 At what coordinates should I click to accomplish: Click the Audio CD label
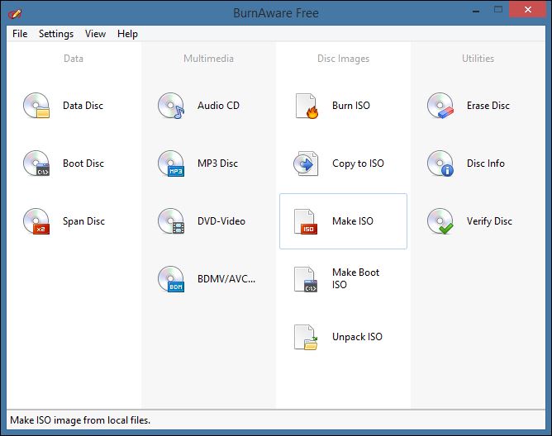[x=219, y=106]
